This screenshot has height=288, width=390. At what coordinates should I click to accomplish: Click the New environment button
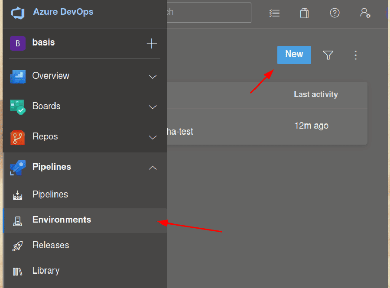coord(294,55)
